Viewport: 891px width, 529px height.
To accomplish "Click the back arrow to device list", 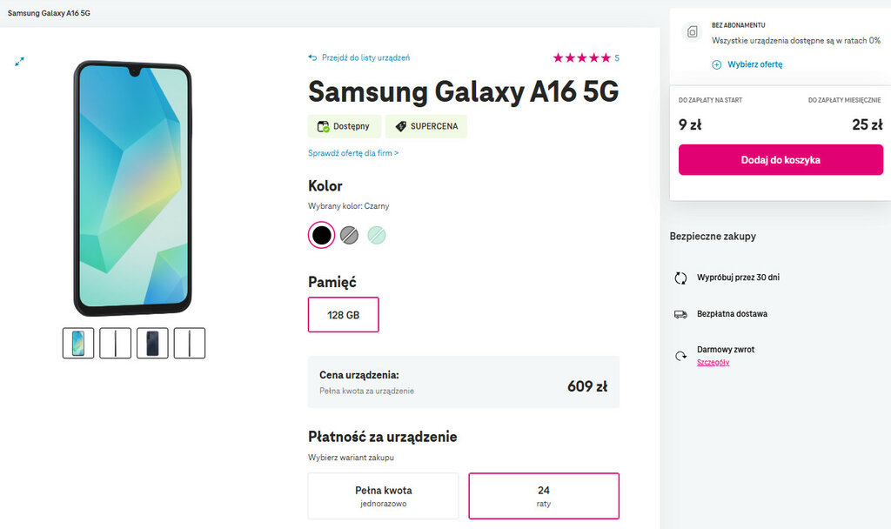I will click(312, 58).
